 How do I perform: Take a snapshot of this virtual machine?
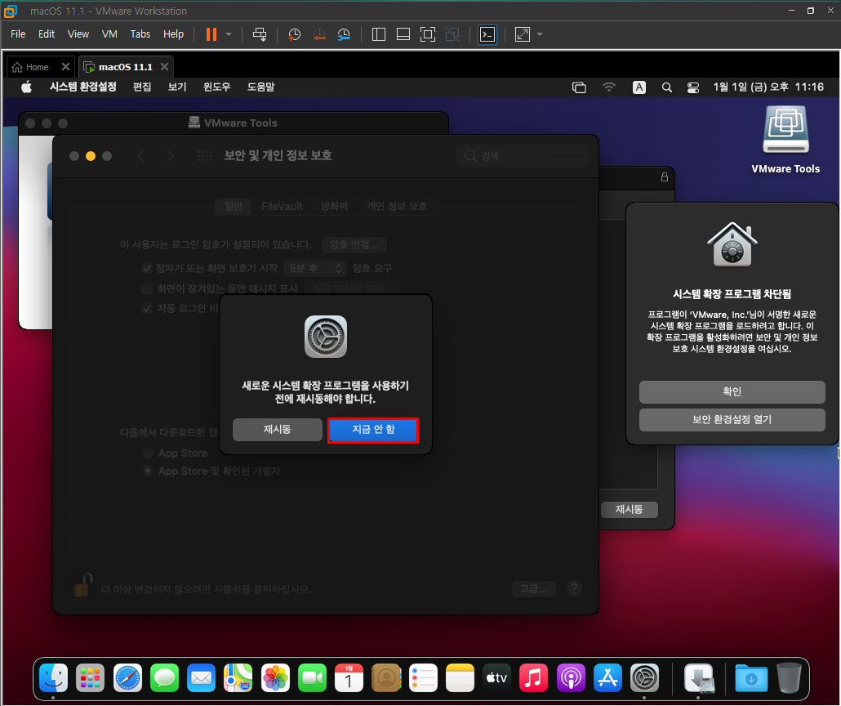click(294, 35)
